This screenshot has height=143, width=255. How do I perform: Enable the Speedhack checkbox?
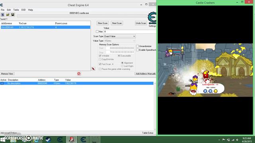(x=137, y=50)
